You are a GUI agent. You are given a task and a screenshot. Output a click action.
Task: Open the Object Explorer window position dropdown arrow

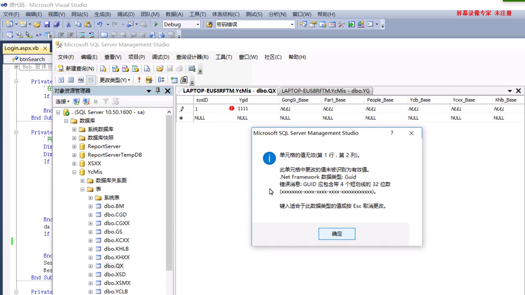[x=149, y=91]
